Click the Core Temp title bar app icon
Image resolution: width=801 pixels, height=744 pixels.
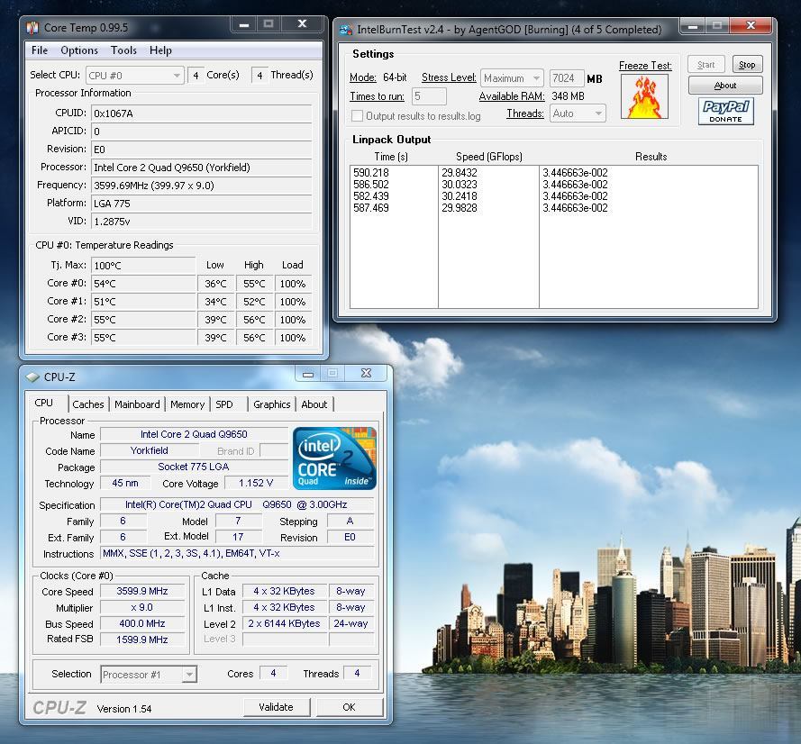(32, 28)
